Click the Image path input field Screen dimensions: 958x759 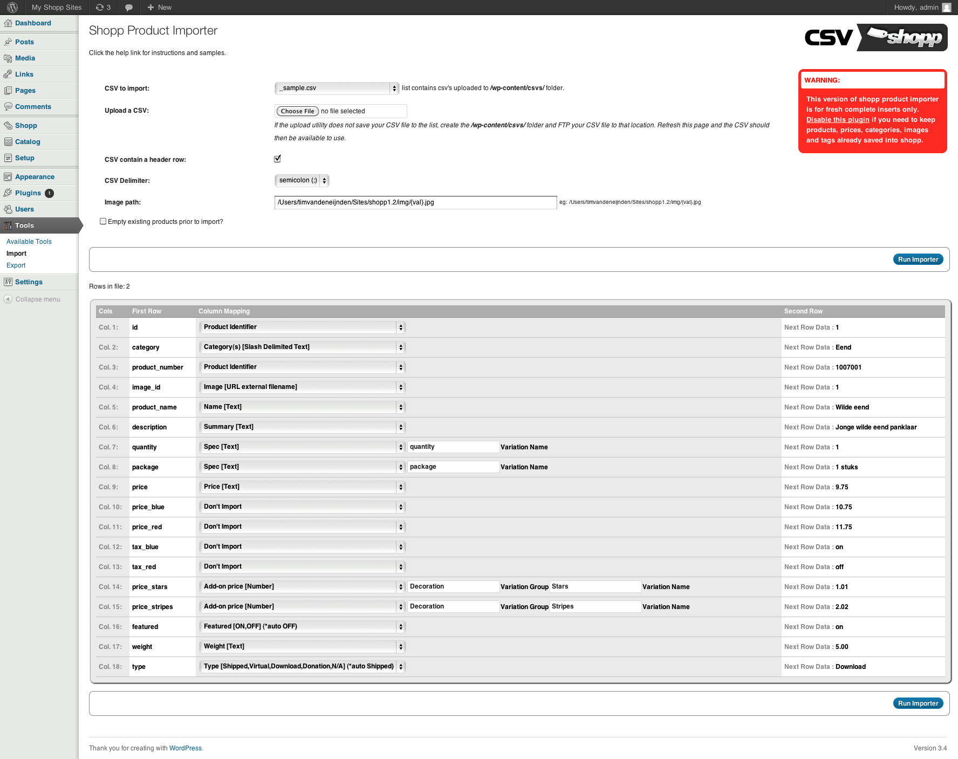[415, 202]
